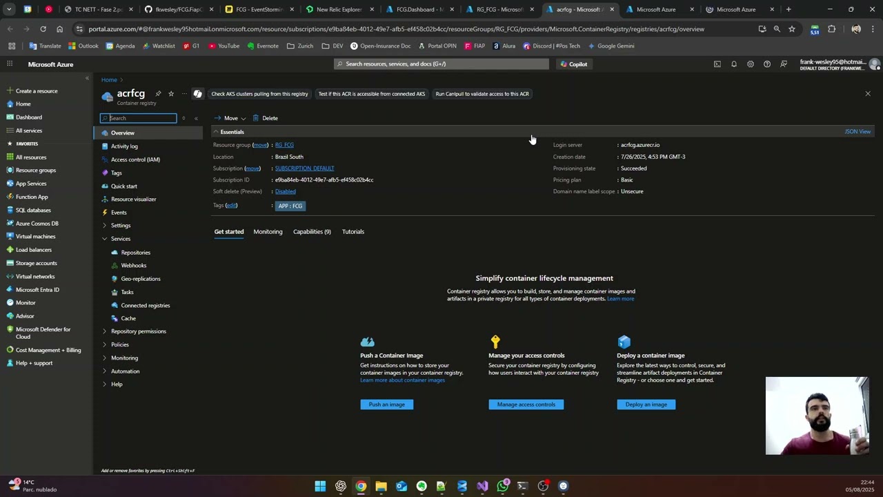
Task: Collapse the acrfcg resource menu
Action: (196, 119)
